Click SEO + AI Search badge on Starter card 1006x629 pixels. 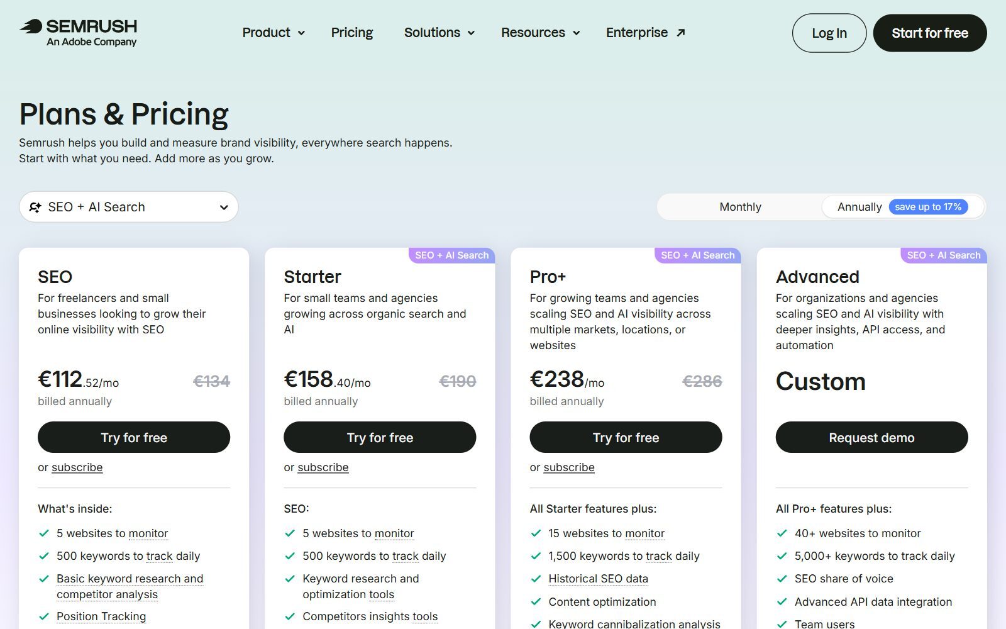point(451,255)
